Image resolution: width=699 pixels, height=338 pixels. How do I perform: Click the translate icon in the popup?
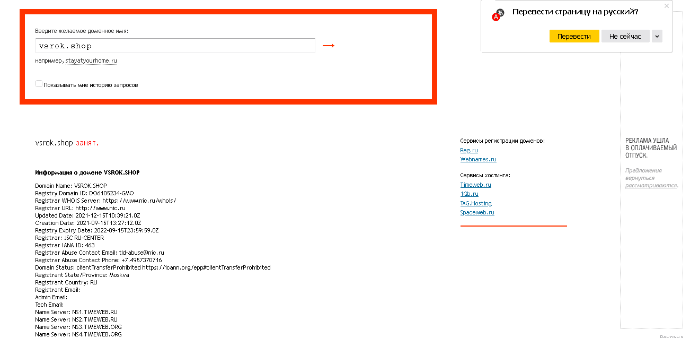[x=498, y=14]
